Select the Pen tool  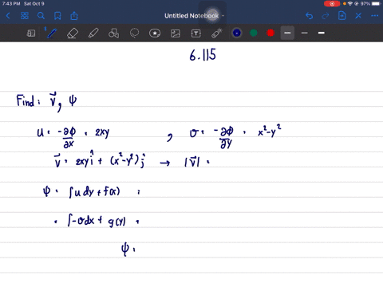pos(52,33)
